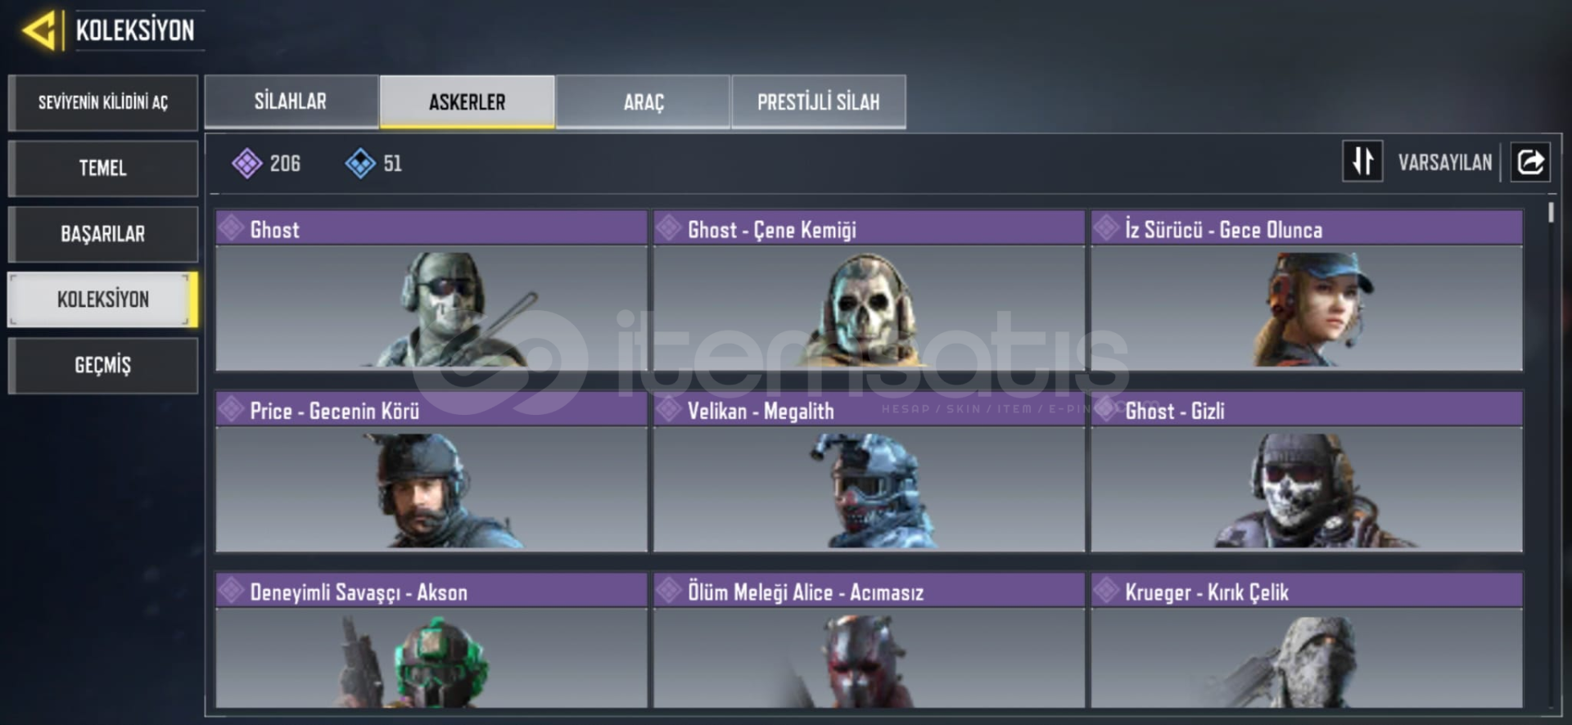Go to the Temel section

click(x=103, y=168)
